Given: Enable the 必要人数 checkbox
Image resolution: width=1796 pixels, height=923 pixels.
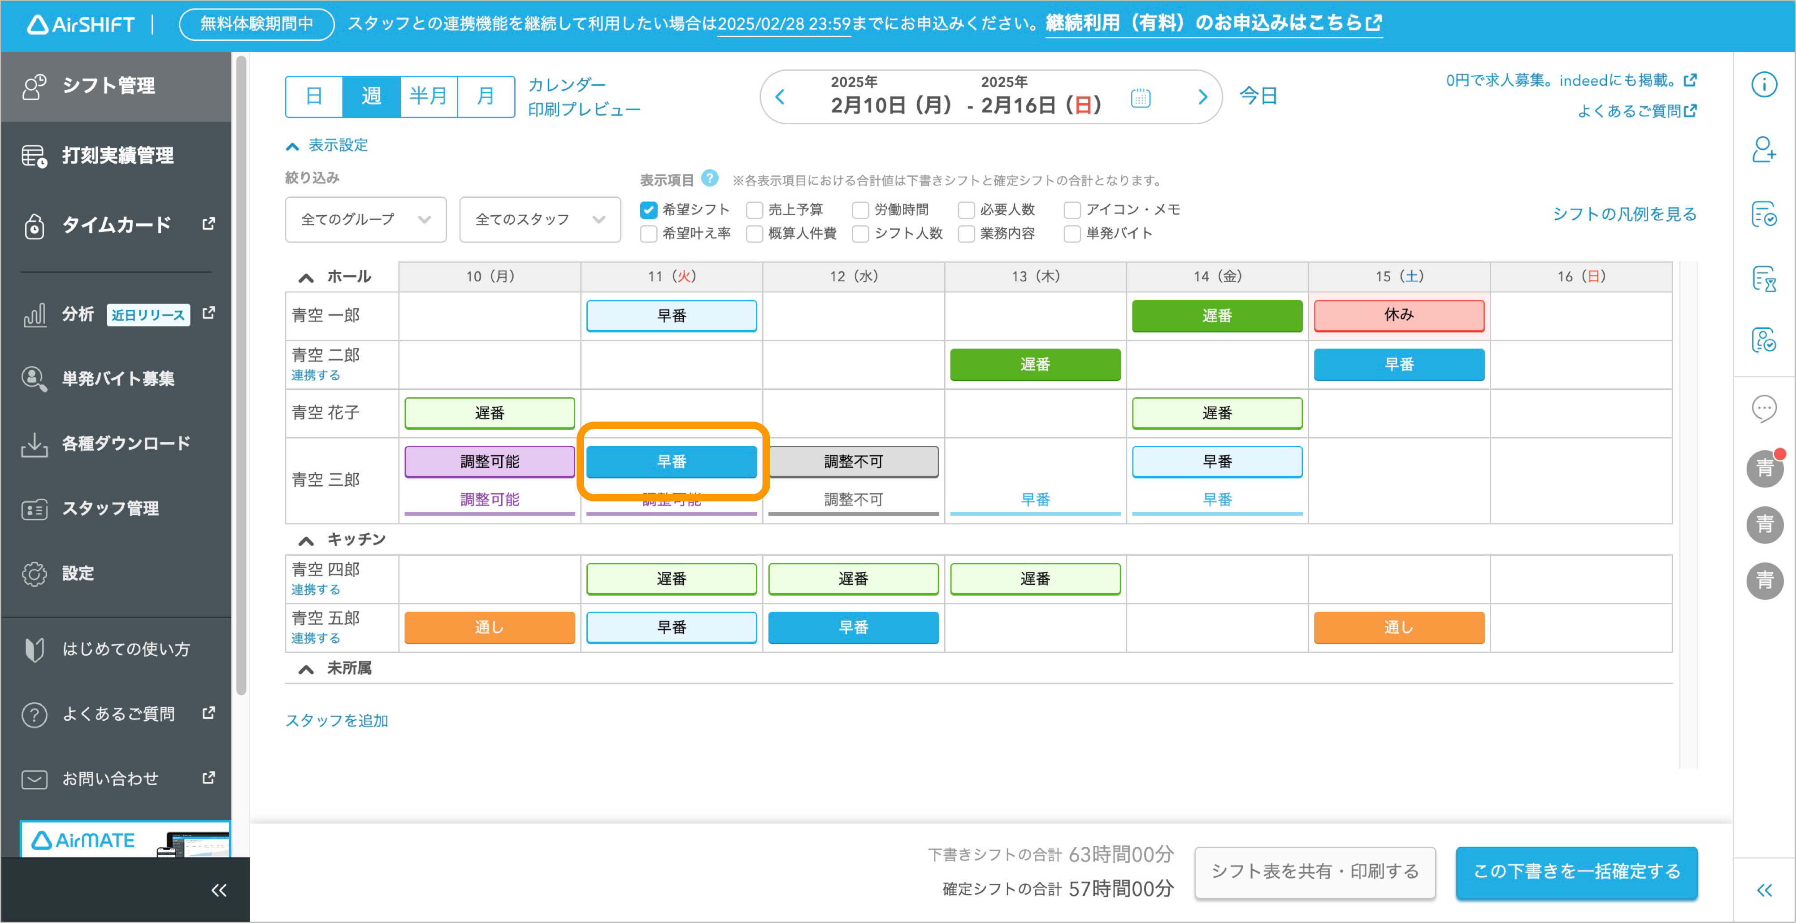Looking at the screenshot, I should [x=966, y=210].
